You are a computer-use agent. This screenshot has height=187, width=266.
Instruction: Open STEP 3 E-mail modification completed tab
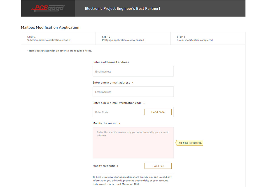[x=208, y=38]
